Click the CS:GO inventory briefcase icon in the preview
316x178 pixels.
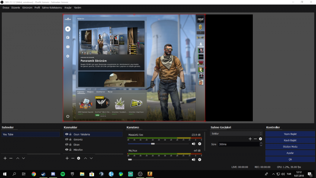(x=68, y=37)
